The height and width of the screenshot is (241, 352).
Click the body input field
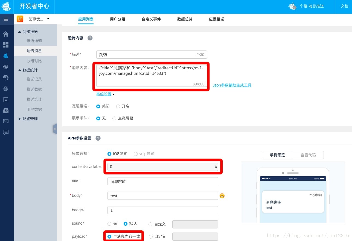click(x=163, y=196)
